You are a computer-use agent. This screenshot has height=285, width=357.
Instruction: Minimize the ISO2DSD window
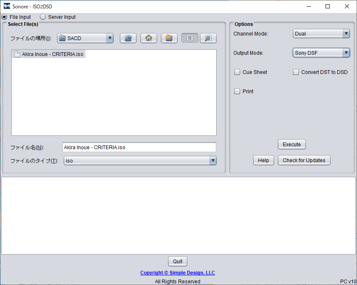309,6
